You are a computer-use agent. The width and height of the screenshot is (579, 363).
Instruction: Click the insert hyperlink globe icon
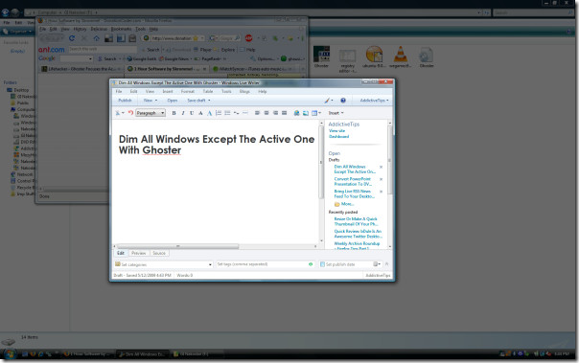pyautogui.click(x=296, y=113)
